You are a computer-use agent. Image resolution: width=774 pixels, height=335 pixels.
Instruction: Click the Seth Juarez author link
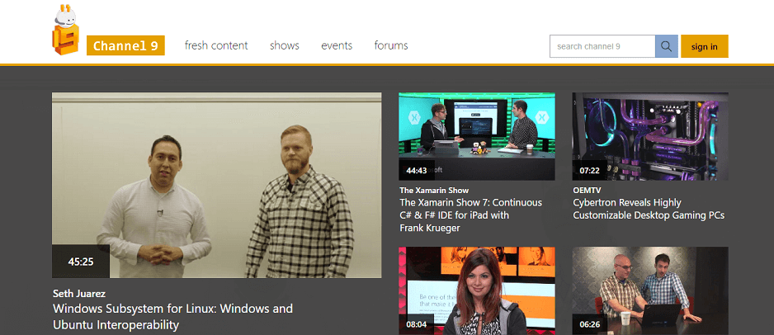79,294
